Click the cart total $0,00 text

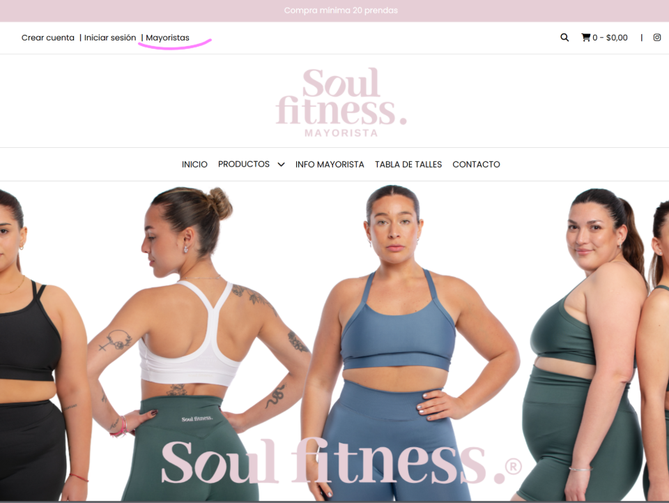617,38
